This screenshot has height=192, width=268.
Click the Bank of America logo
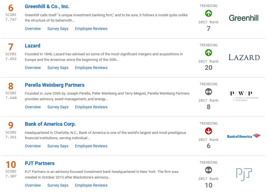[244, 136]
